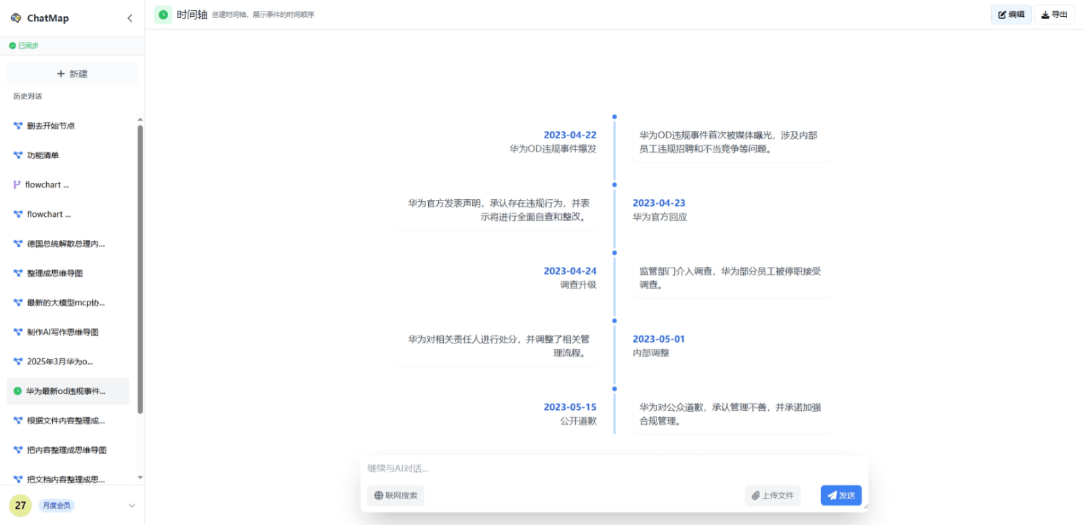The width and height of the screenshot is (1084, 525).
Task: Expand the user account menu chevron
Action: click(132, 505)
